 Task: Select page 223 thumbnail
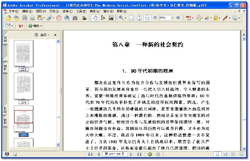[x=24, y=53]
